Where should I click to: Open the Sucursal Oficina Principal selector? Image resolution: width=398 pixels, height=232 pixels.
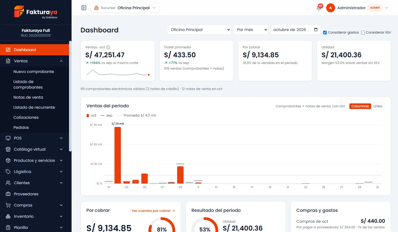click(x=125, y=8)
